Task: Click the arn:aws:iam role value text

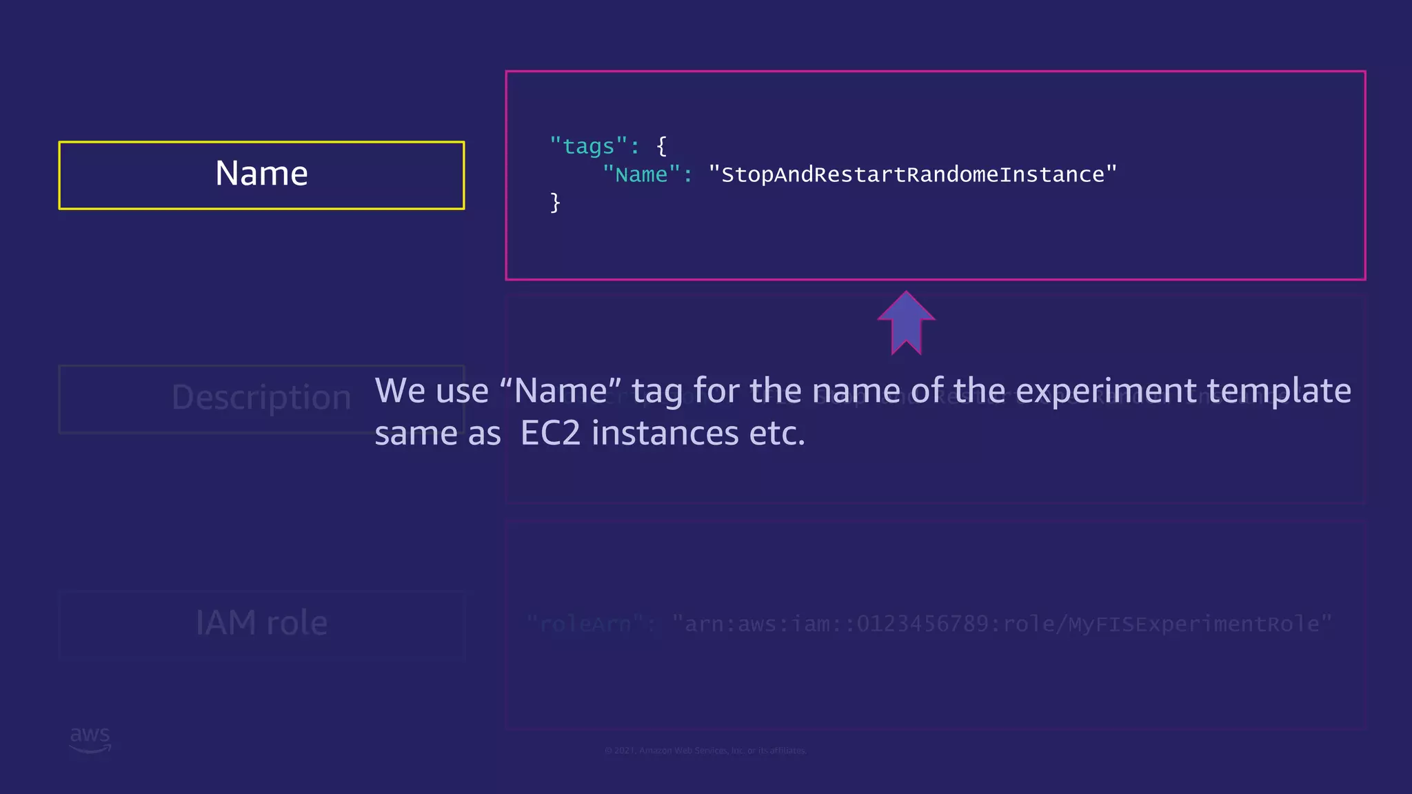Action: 1002,624
